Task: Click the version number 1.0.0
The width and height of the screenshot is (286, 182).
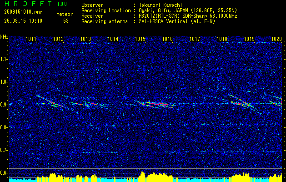Action: pos(62,4)
